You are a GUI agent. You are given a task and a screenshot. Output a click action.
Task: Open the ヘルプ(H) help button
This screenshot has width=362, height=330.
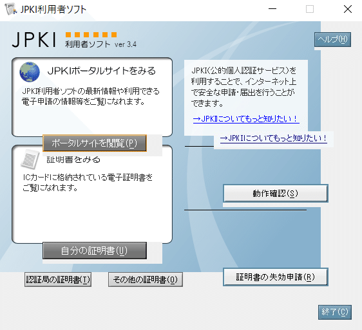[332, 39]
